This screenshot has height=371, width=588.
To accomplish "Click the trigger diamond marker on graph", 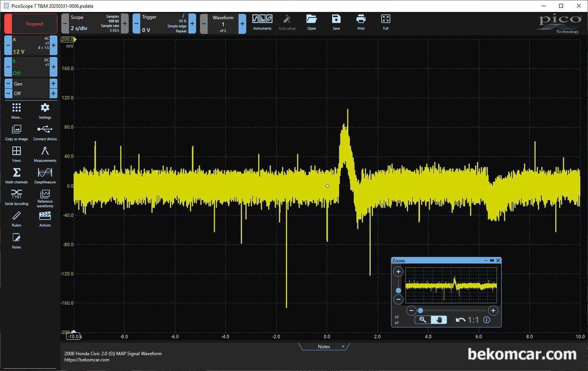I will click(x=327, y=186).
